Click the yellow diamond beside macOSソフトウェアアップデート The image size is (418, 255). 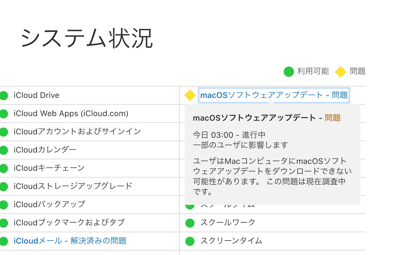pos(190,95)
